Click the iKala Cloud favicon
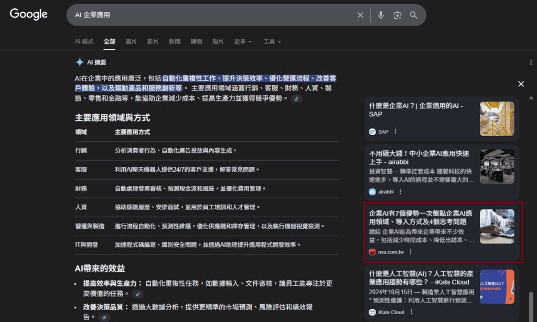This screenshot has width=537, height=322. coord(372,312)
